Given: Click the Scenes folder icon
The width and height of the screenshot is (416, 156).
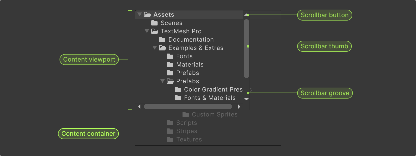Looking at the screenshot, I should click(154, 23).
